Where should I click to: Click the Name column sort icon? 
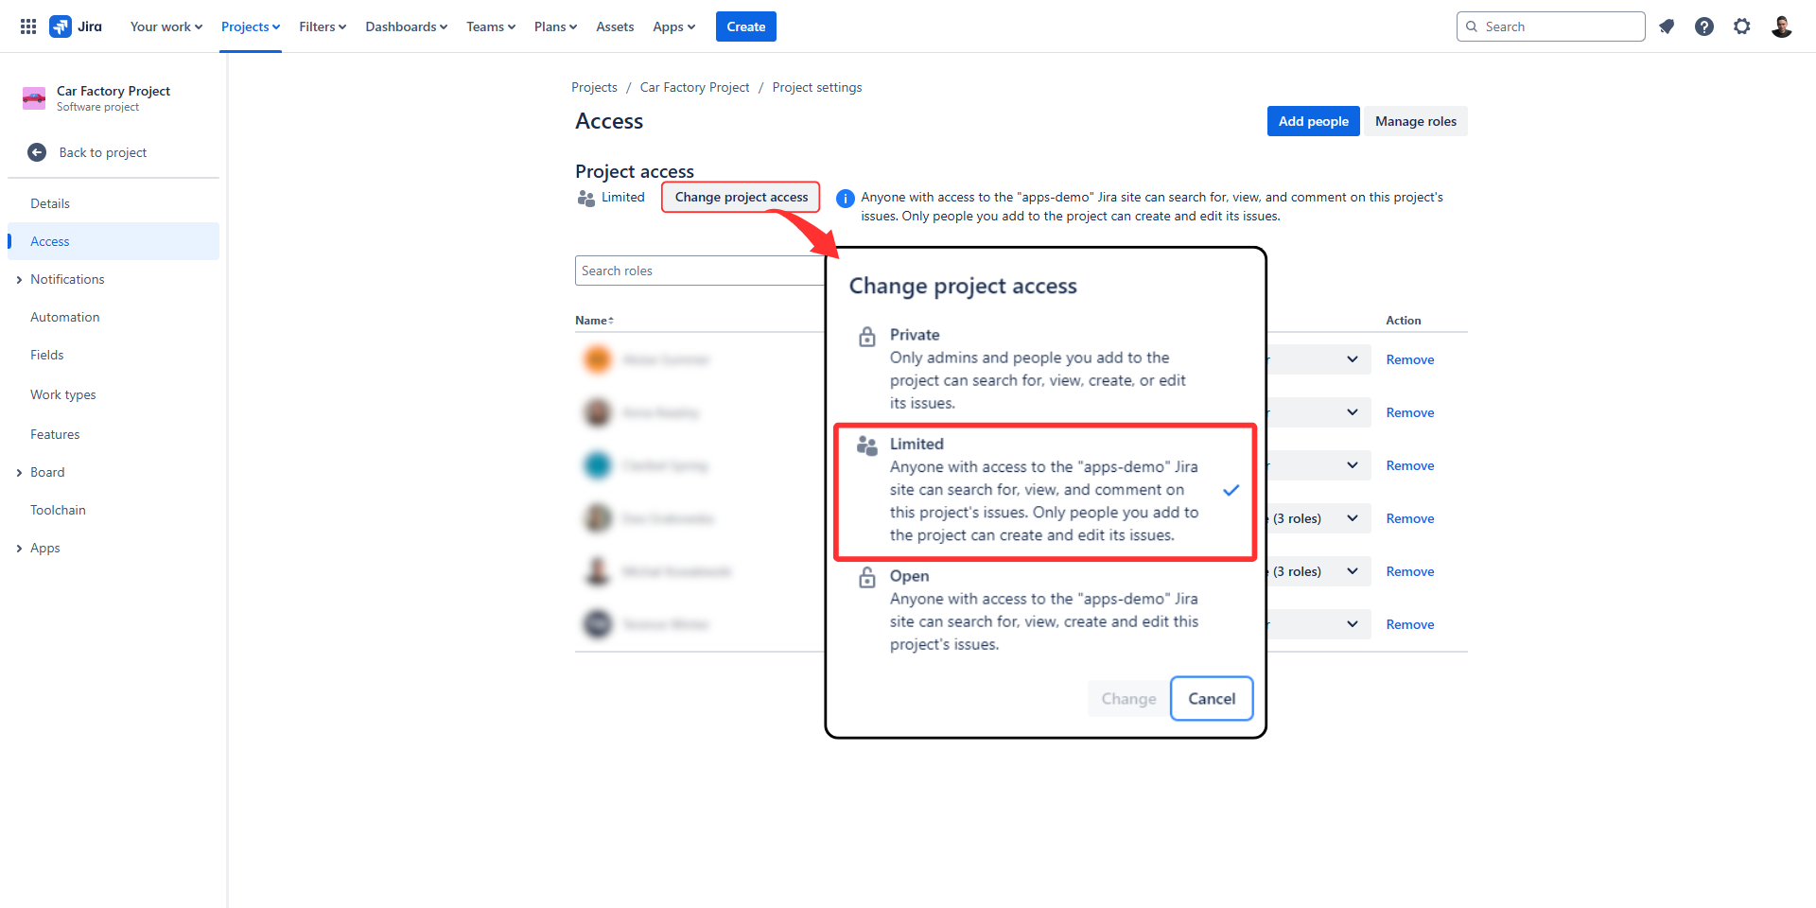click(611, 321)
